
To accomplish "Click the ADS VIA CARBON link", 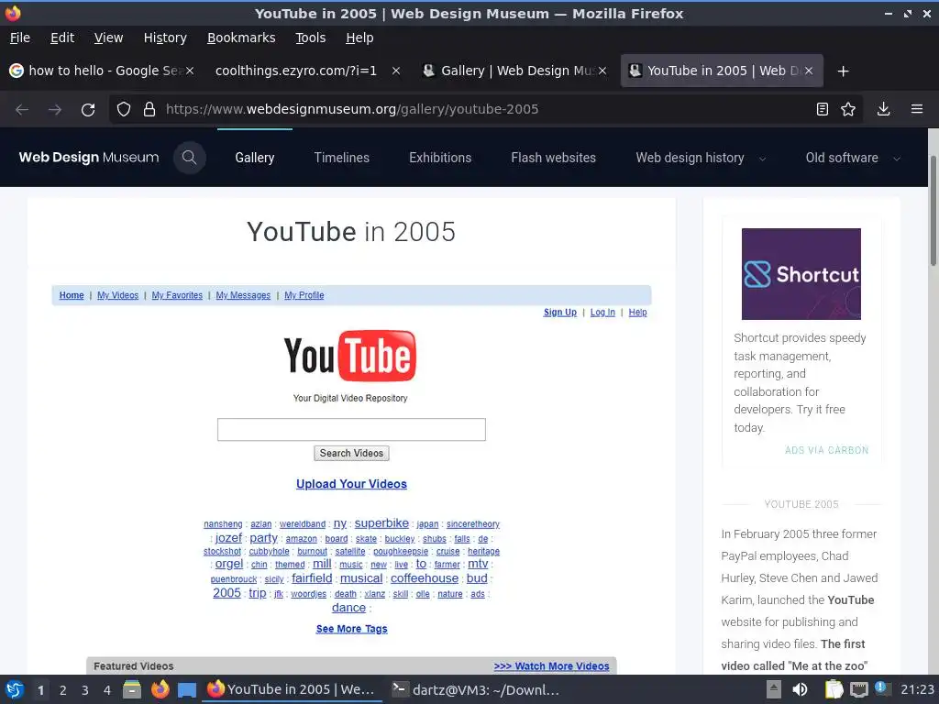I will click(x=826, y=450).
